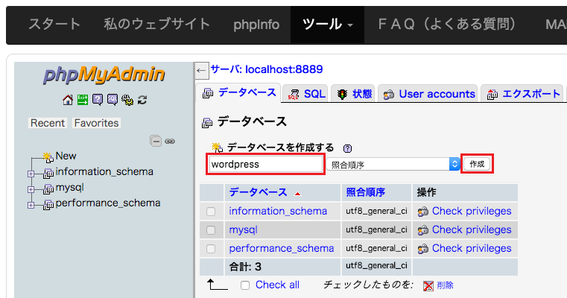Click the Recent button
This screenshot has width=567, height=298.
tap(48, 123)
